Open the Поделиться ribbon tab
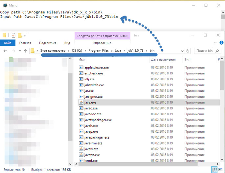This screenshot has width=225, height=173. (48, 43)
